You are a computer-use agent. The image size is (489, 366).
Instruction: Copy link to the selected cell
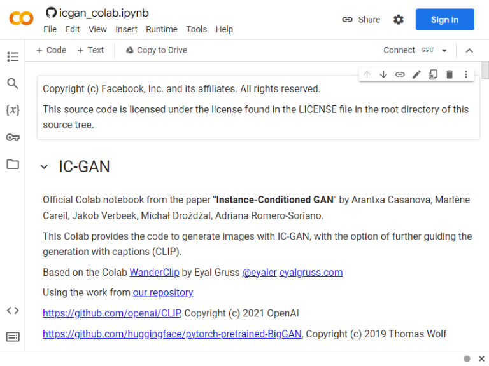click(x=400, y=74)
